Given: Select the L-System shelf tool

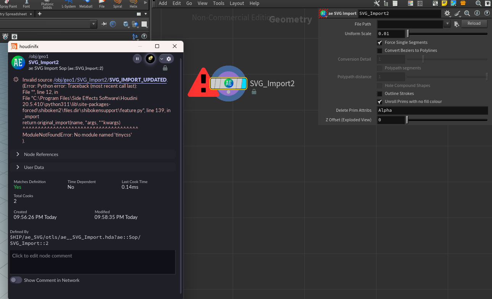Looking at the screenshot, I should 68,4.
